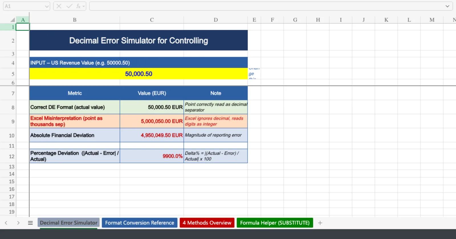
Task: Click the '9900.0%' value cell
Action: click(152, 156)
